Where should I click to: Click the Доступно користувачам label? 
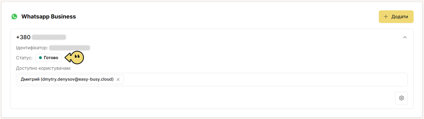[x=43, y=68]
